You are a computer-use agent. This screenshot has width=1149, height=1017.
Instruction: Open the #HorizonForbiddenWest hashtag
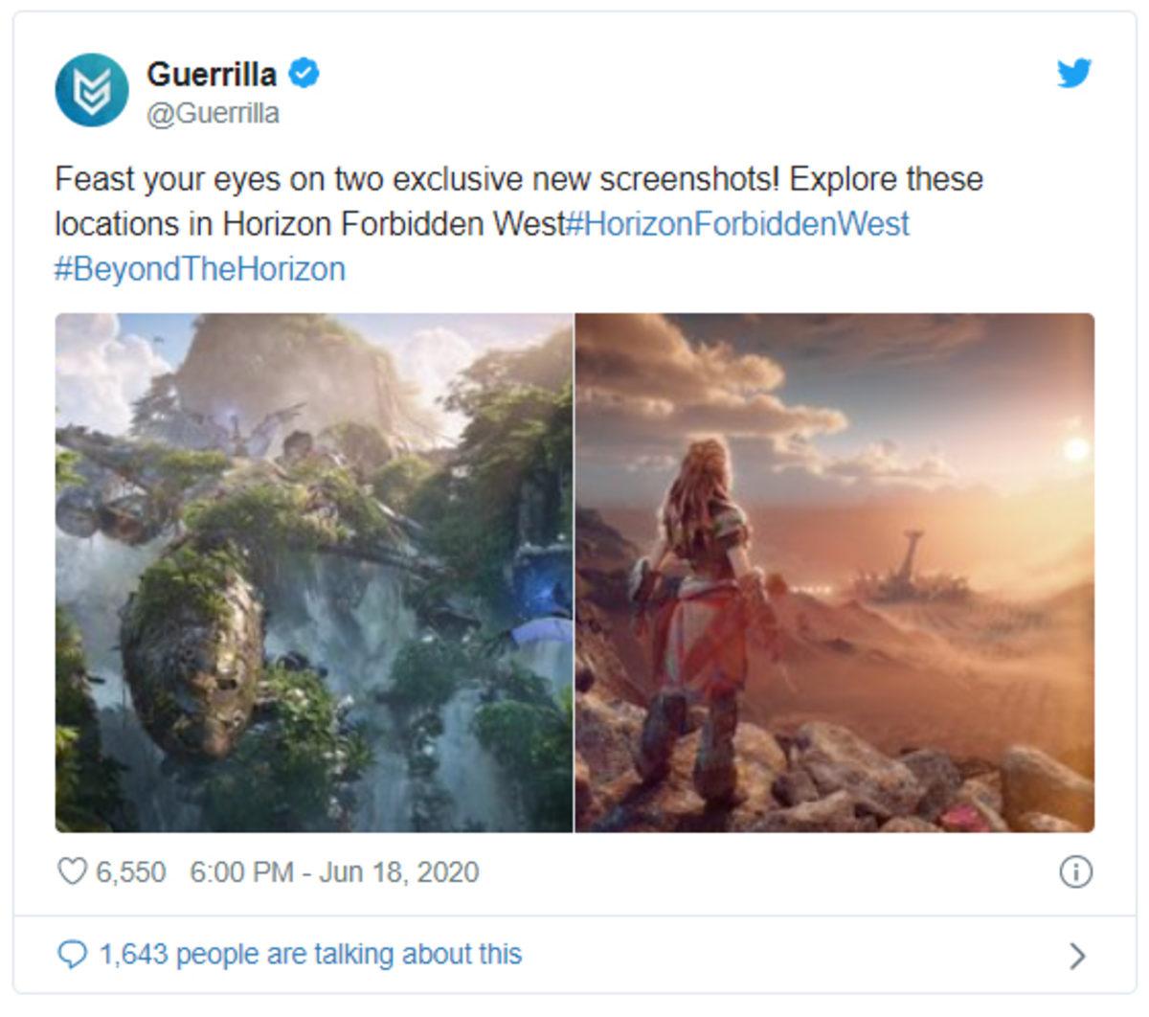click(737, 226)
